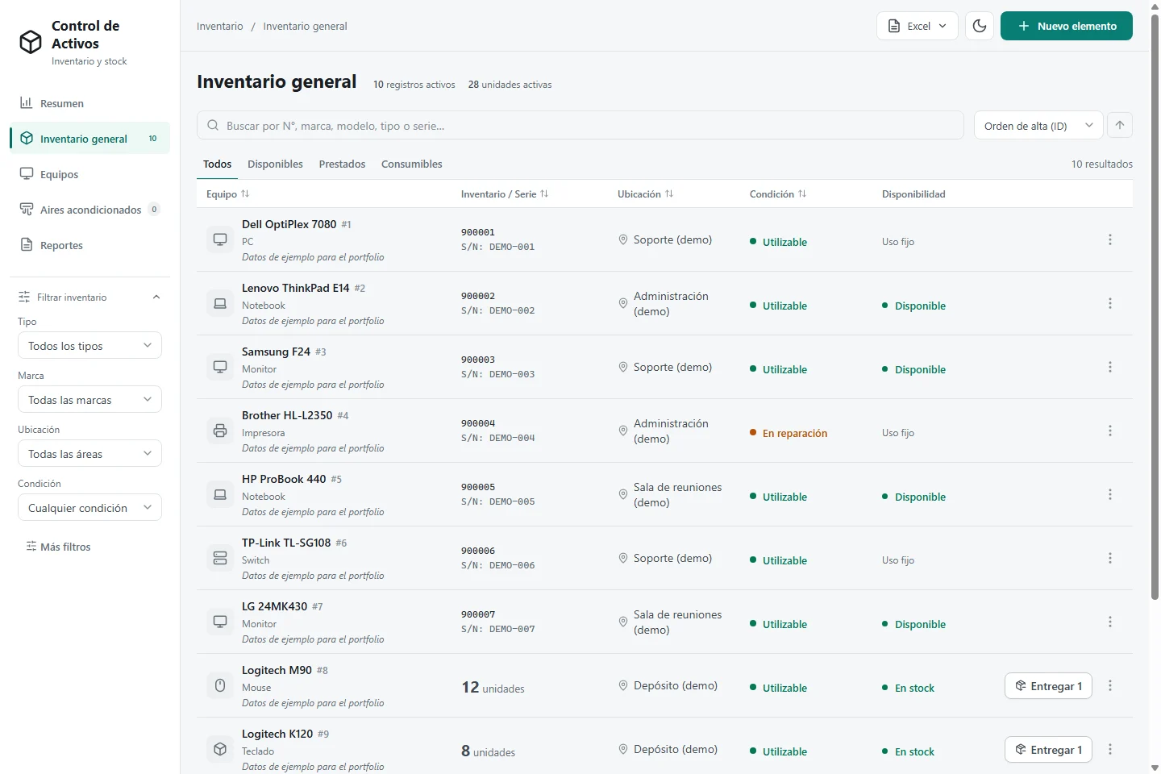Toggle dark mode with the moon icon
The width and height of the screenshot is (1161, 774).
[980, 26]
